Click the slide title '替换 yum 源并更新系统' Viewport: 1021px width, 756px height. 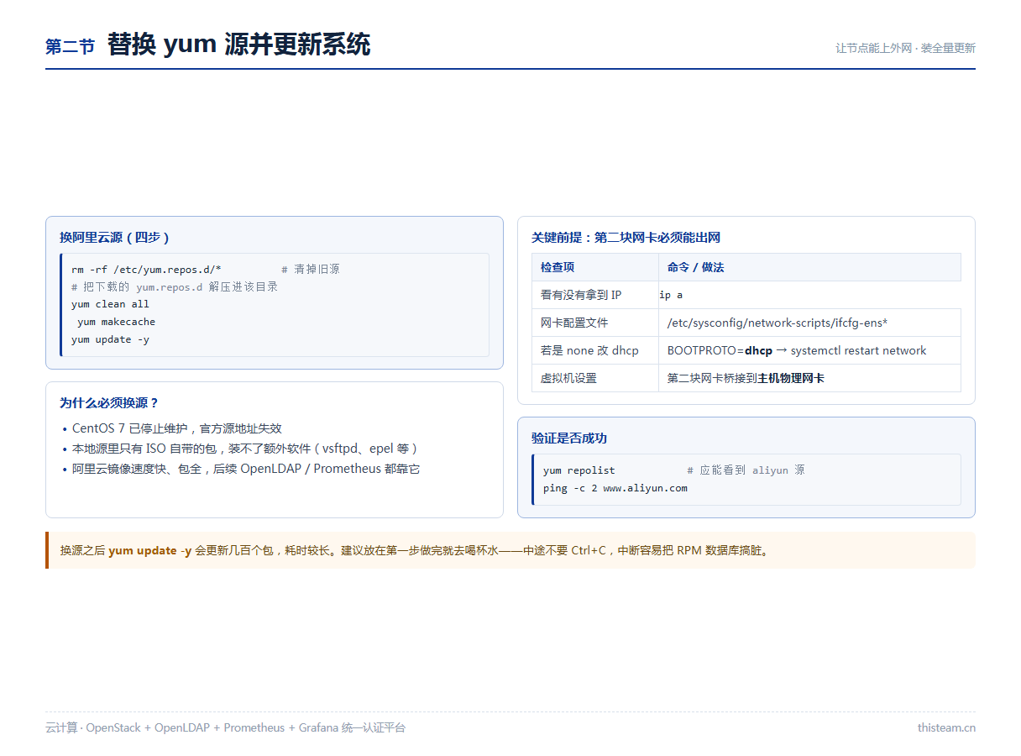[239, 45]
